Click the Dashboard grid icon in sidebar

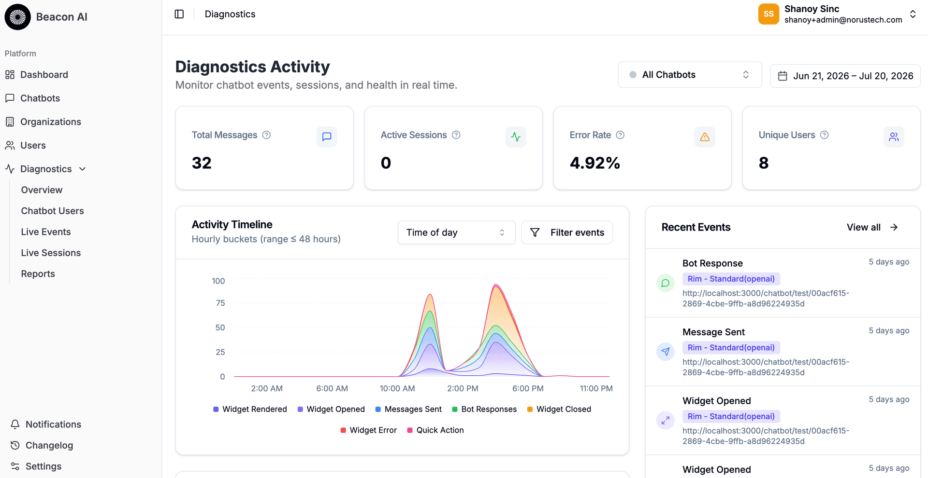pos(10,75)
